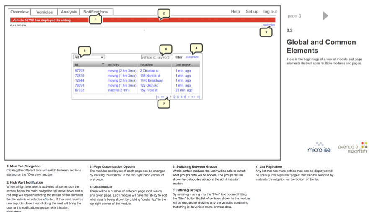Open the Help link

[x=235, y=12]
